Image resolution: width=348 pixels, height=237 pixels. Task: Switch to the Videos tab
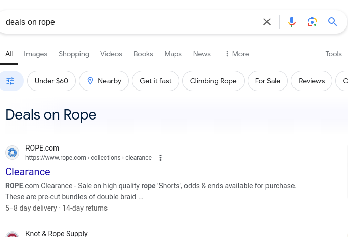[111, 54]
